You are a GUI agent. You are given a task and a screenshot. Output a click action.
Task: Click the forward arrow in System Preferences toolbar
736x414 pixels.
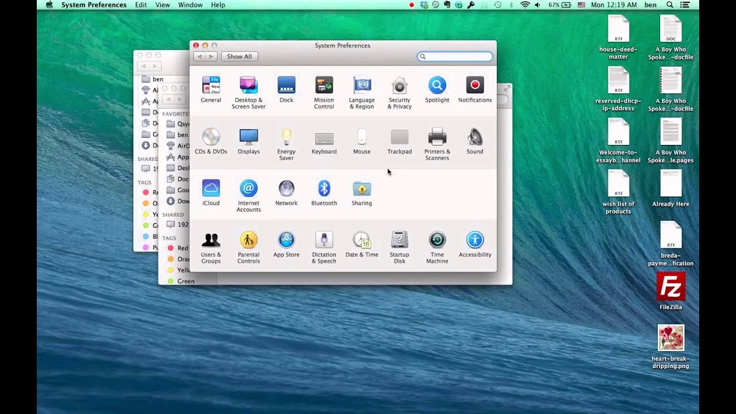(211, 56)
